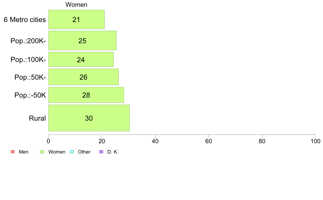Select the Pop.:-50K bar showing 28
The width and height of the screenshot is (323, 200).
(86, 95)
